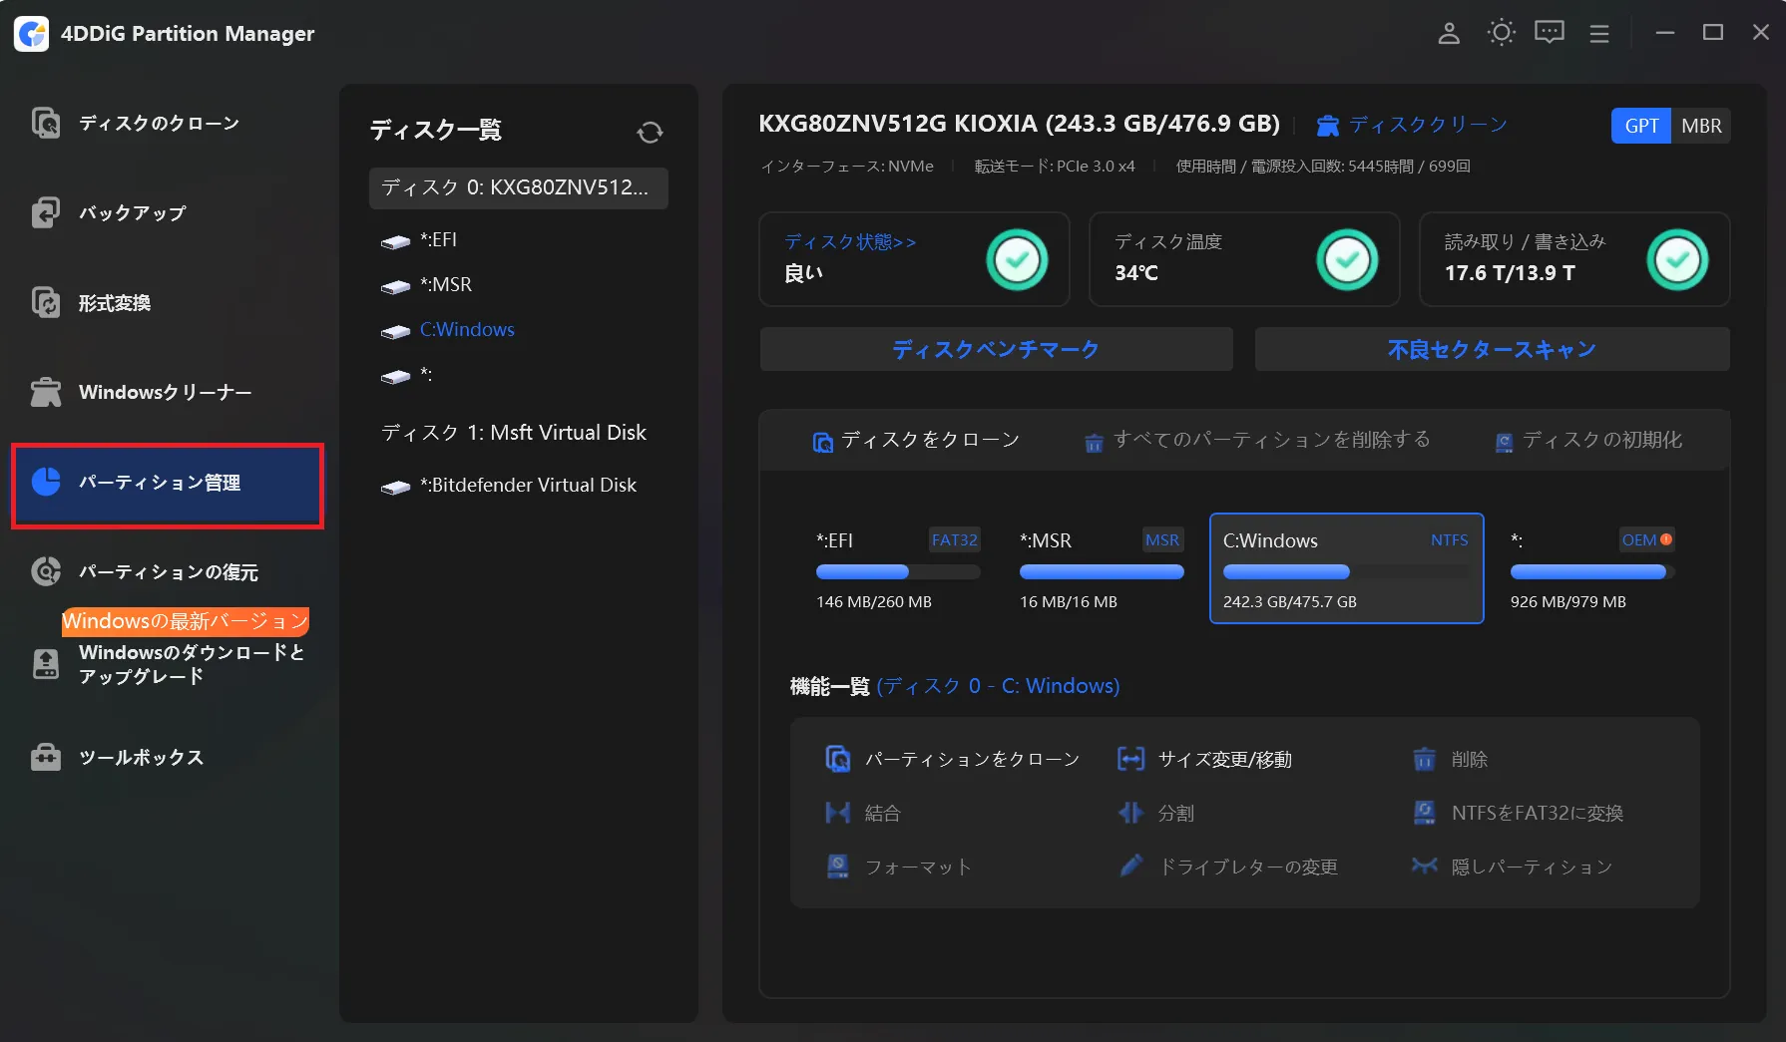The image size is (1786, 1042).
Task: Click the orange OEM warning indicator
Action: (1666, 539)
